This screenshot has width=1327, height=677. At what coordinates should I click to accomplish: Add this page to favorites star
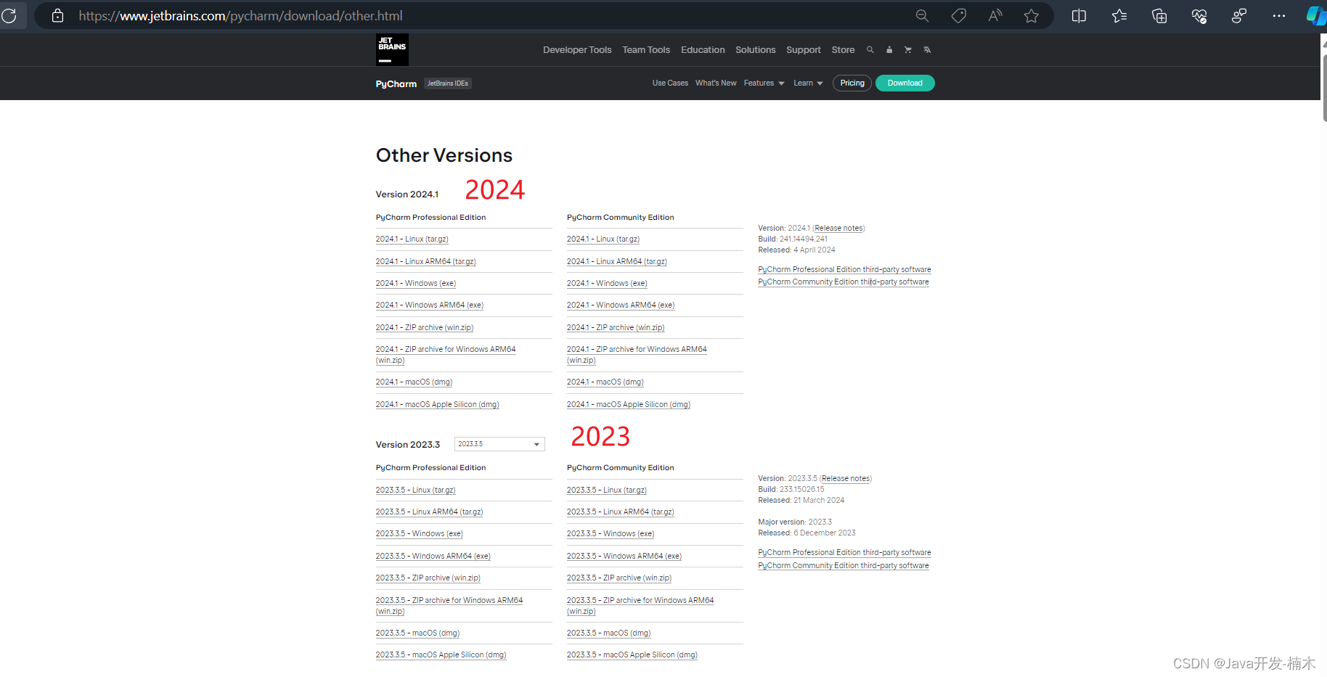coord(1032,15)
